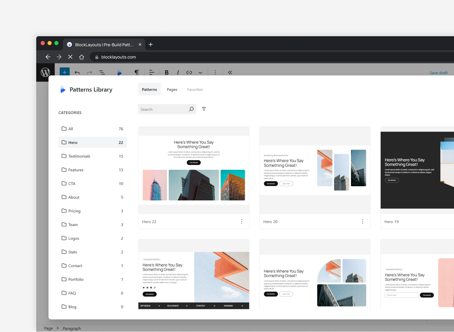This screenshot has height=332, width=454.
Task: Toggle bold formatting
Action: [x=167, y=72]
